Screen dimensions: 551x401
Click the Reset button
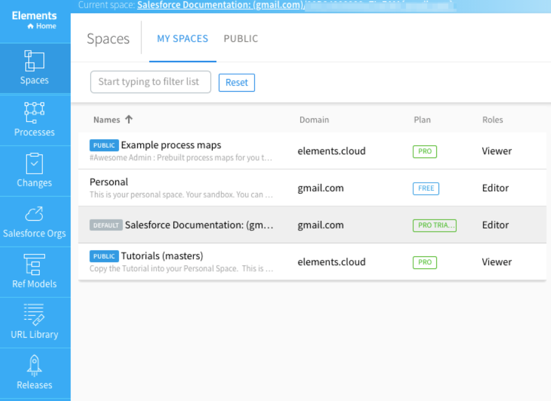pyautogui.click(x=237, y=83)
